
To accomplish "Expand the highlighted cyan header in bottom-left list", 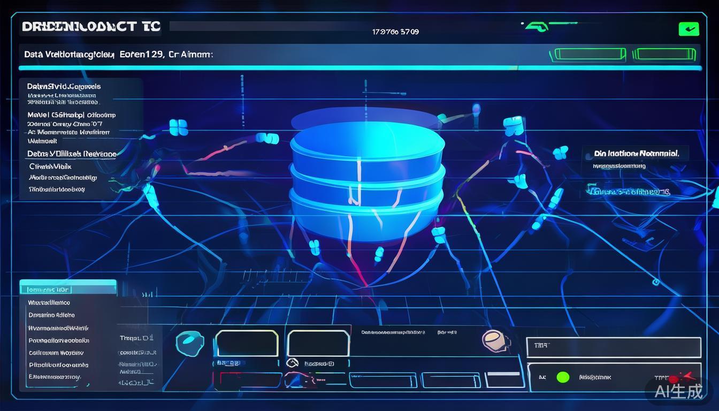I will (x=68, y=289).
